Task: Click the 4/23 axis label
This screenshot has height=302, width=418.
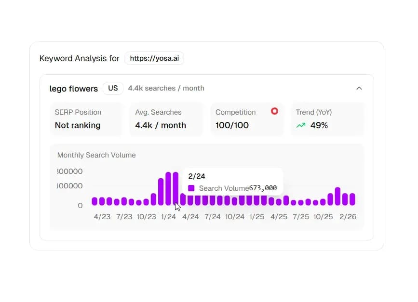Action: tap(102, 217)
